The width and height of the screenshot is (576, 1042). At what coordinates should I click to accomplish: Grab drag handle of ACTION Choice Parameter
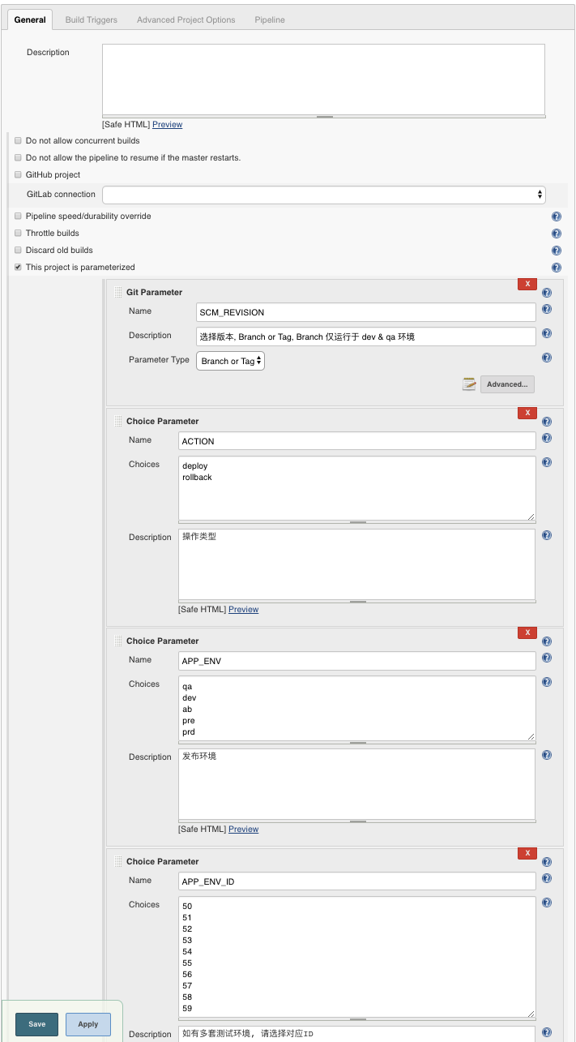coord(118,421)
